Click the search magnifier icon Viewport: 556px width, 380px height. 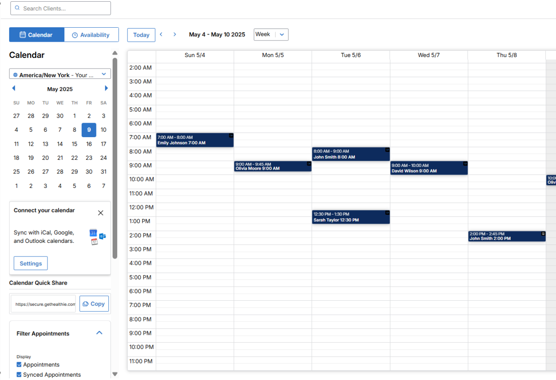coord(17,8)
